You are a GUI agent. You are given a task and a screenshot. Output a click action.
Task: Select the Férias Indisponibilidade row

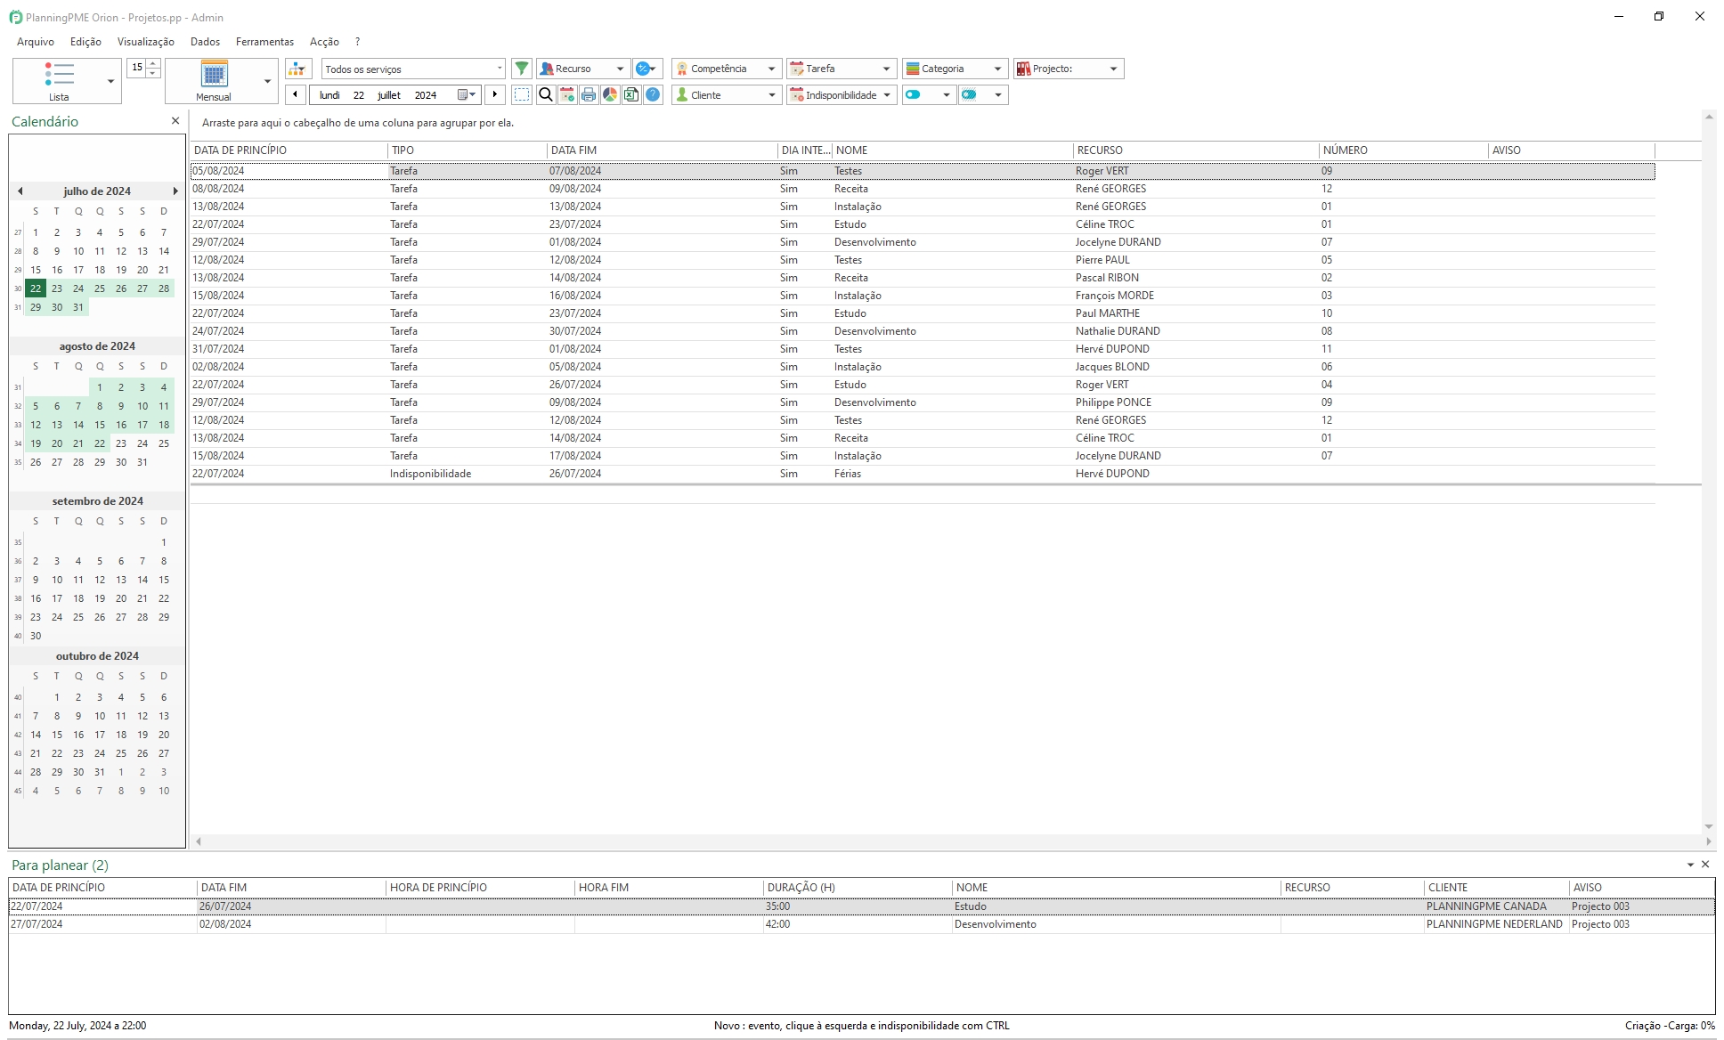click(923, 474)
